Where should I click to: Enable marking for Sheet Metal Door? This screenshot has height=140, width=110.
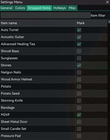pyautogui.click(x=79, y=122)
